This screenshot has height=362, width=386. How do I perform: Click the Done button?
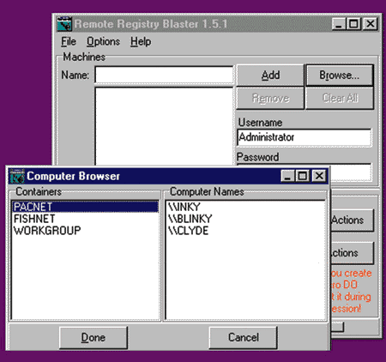[x=93, y=338]
